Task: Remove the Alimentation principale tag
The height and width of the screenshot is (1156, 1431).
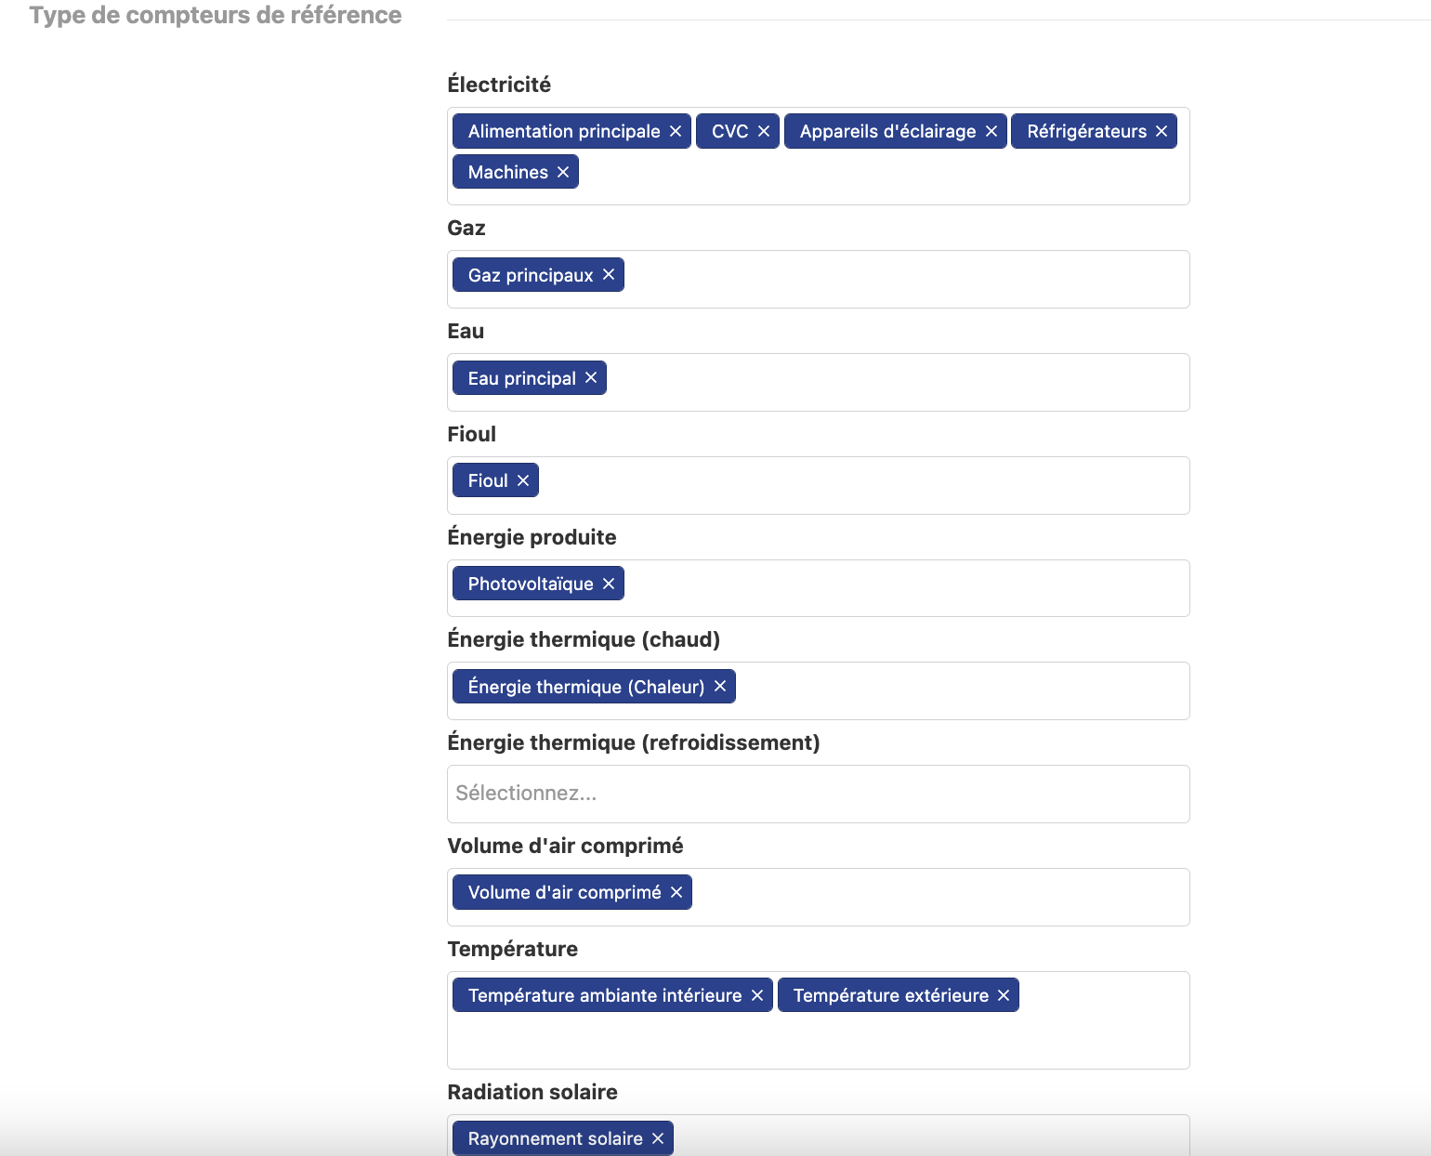Action: click(x=676, y=131)
